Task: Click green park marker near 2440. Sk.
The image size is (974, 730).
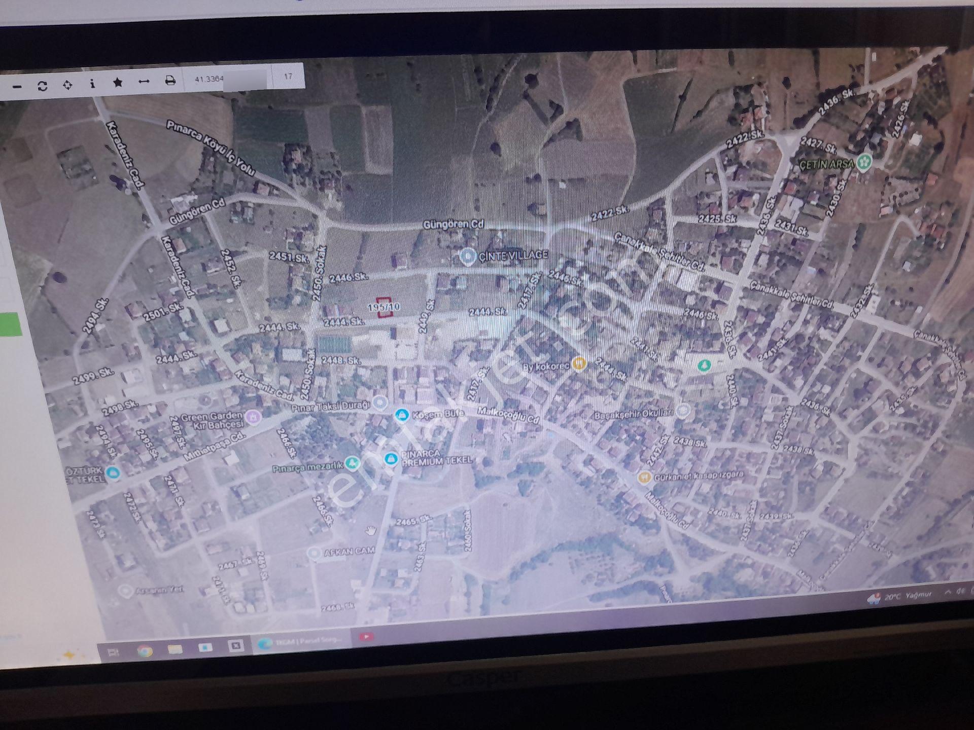Action: [x=704, y=365]
